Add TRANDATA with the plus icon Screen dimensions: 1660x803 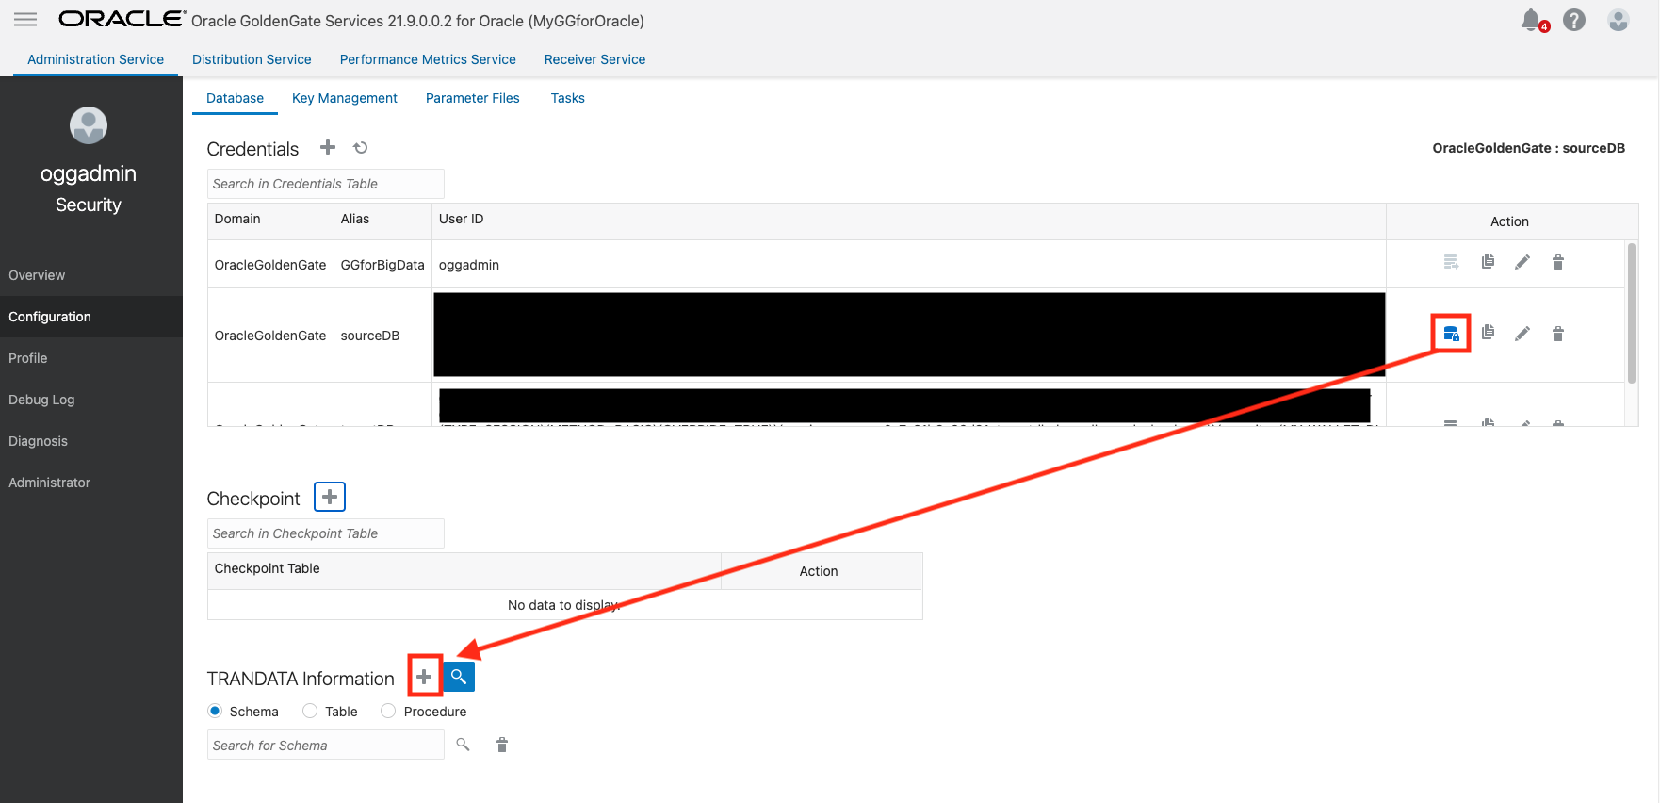425,677
